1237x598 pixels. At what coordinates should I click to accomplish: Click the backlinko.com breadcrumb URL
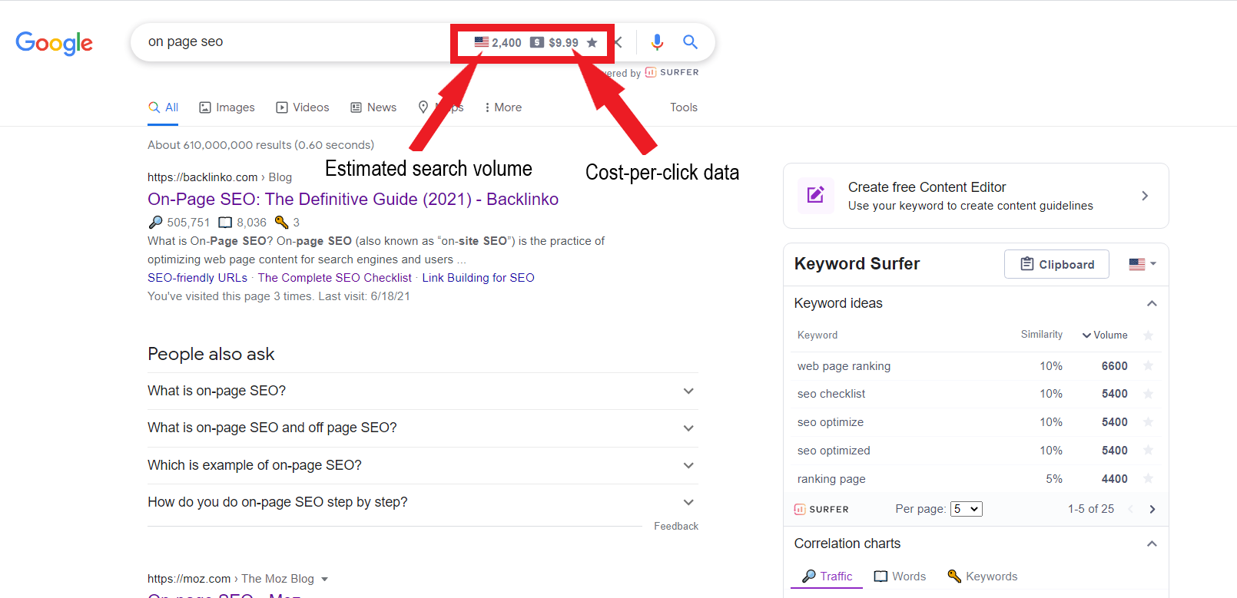pyautogui.click(x=203, y=177)
